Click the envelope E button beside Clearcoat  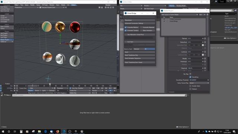(x=205, y=68)
